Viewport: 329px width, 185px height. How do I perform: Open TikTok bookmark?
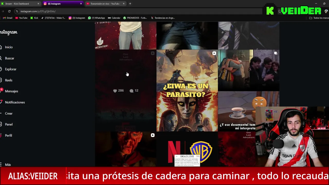tap(53, 18)
